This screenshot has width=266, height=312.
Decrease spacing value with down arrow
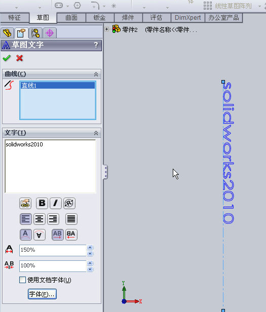(x=90, y=269)
